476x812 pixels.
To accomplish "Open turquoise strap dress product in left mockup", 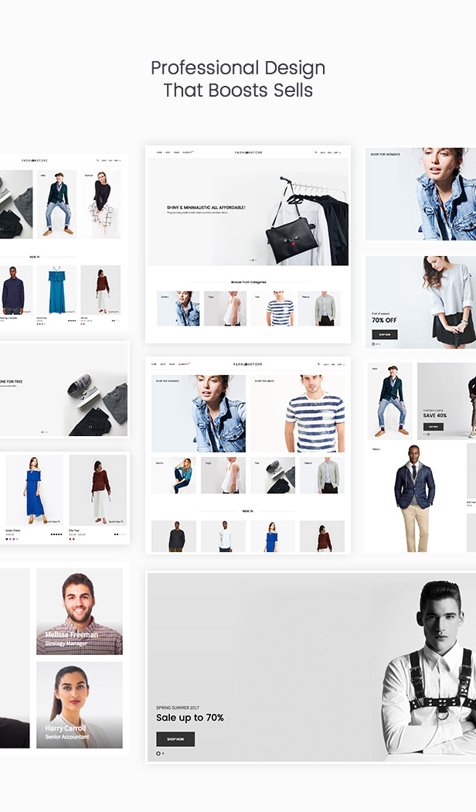I will (x=57, y=290).
